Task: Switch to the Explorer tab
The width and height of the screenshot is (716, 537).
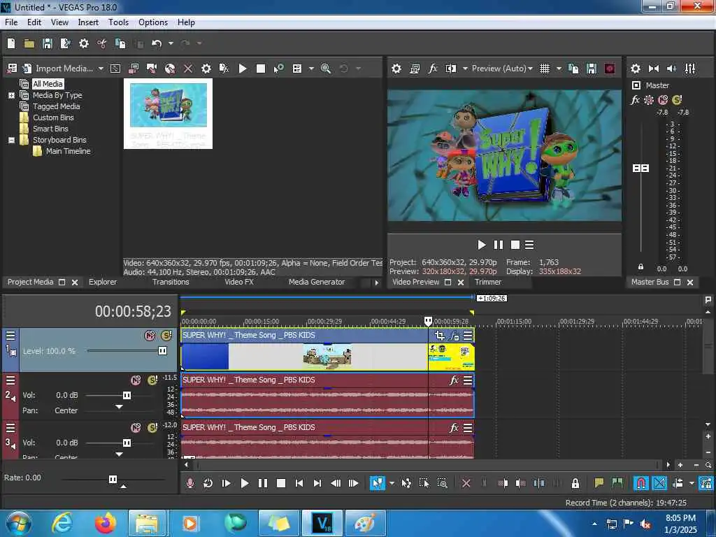Action: (103, 282)
